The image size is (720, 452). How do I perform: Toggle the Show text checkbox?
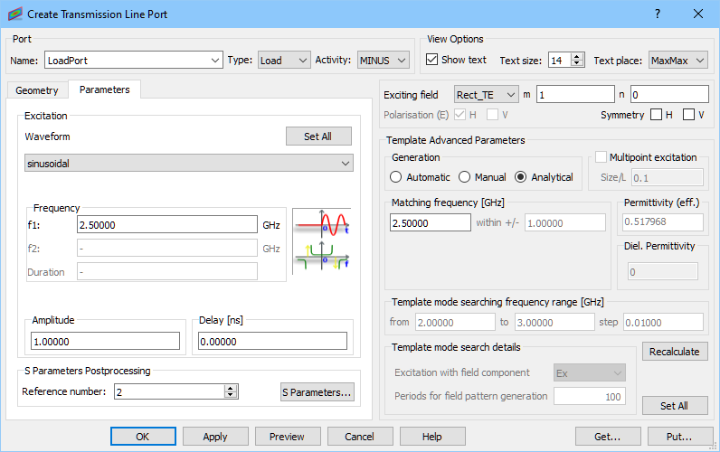tap(431, 60)
